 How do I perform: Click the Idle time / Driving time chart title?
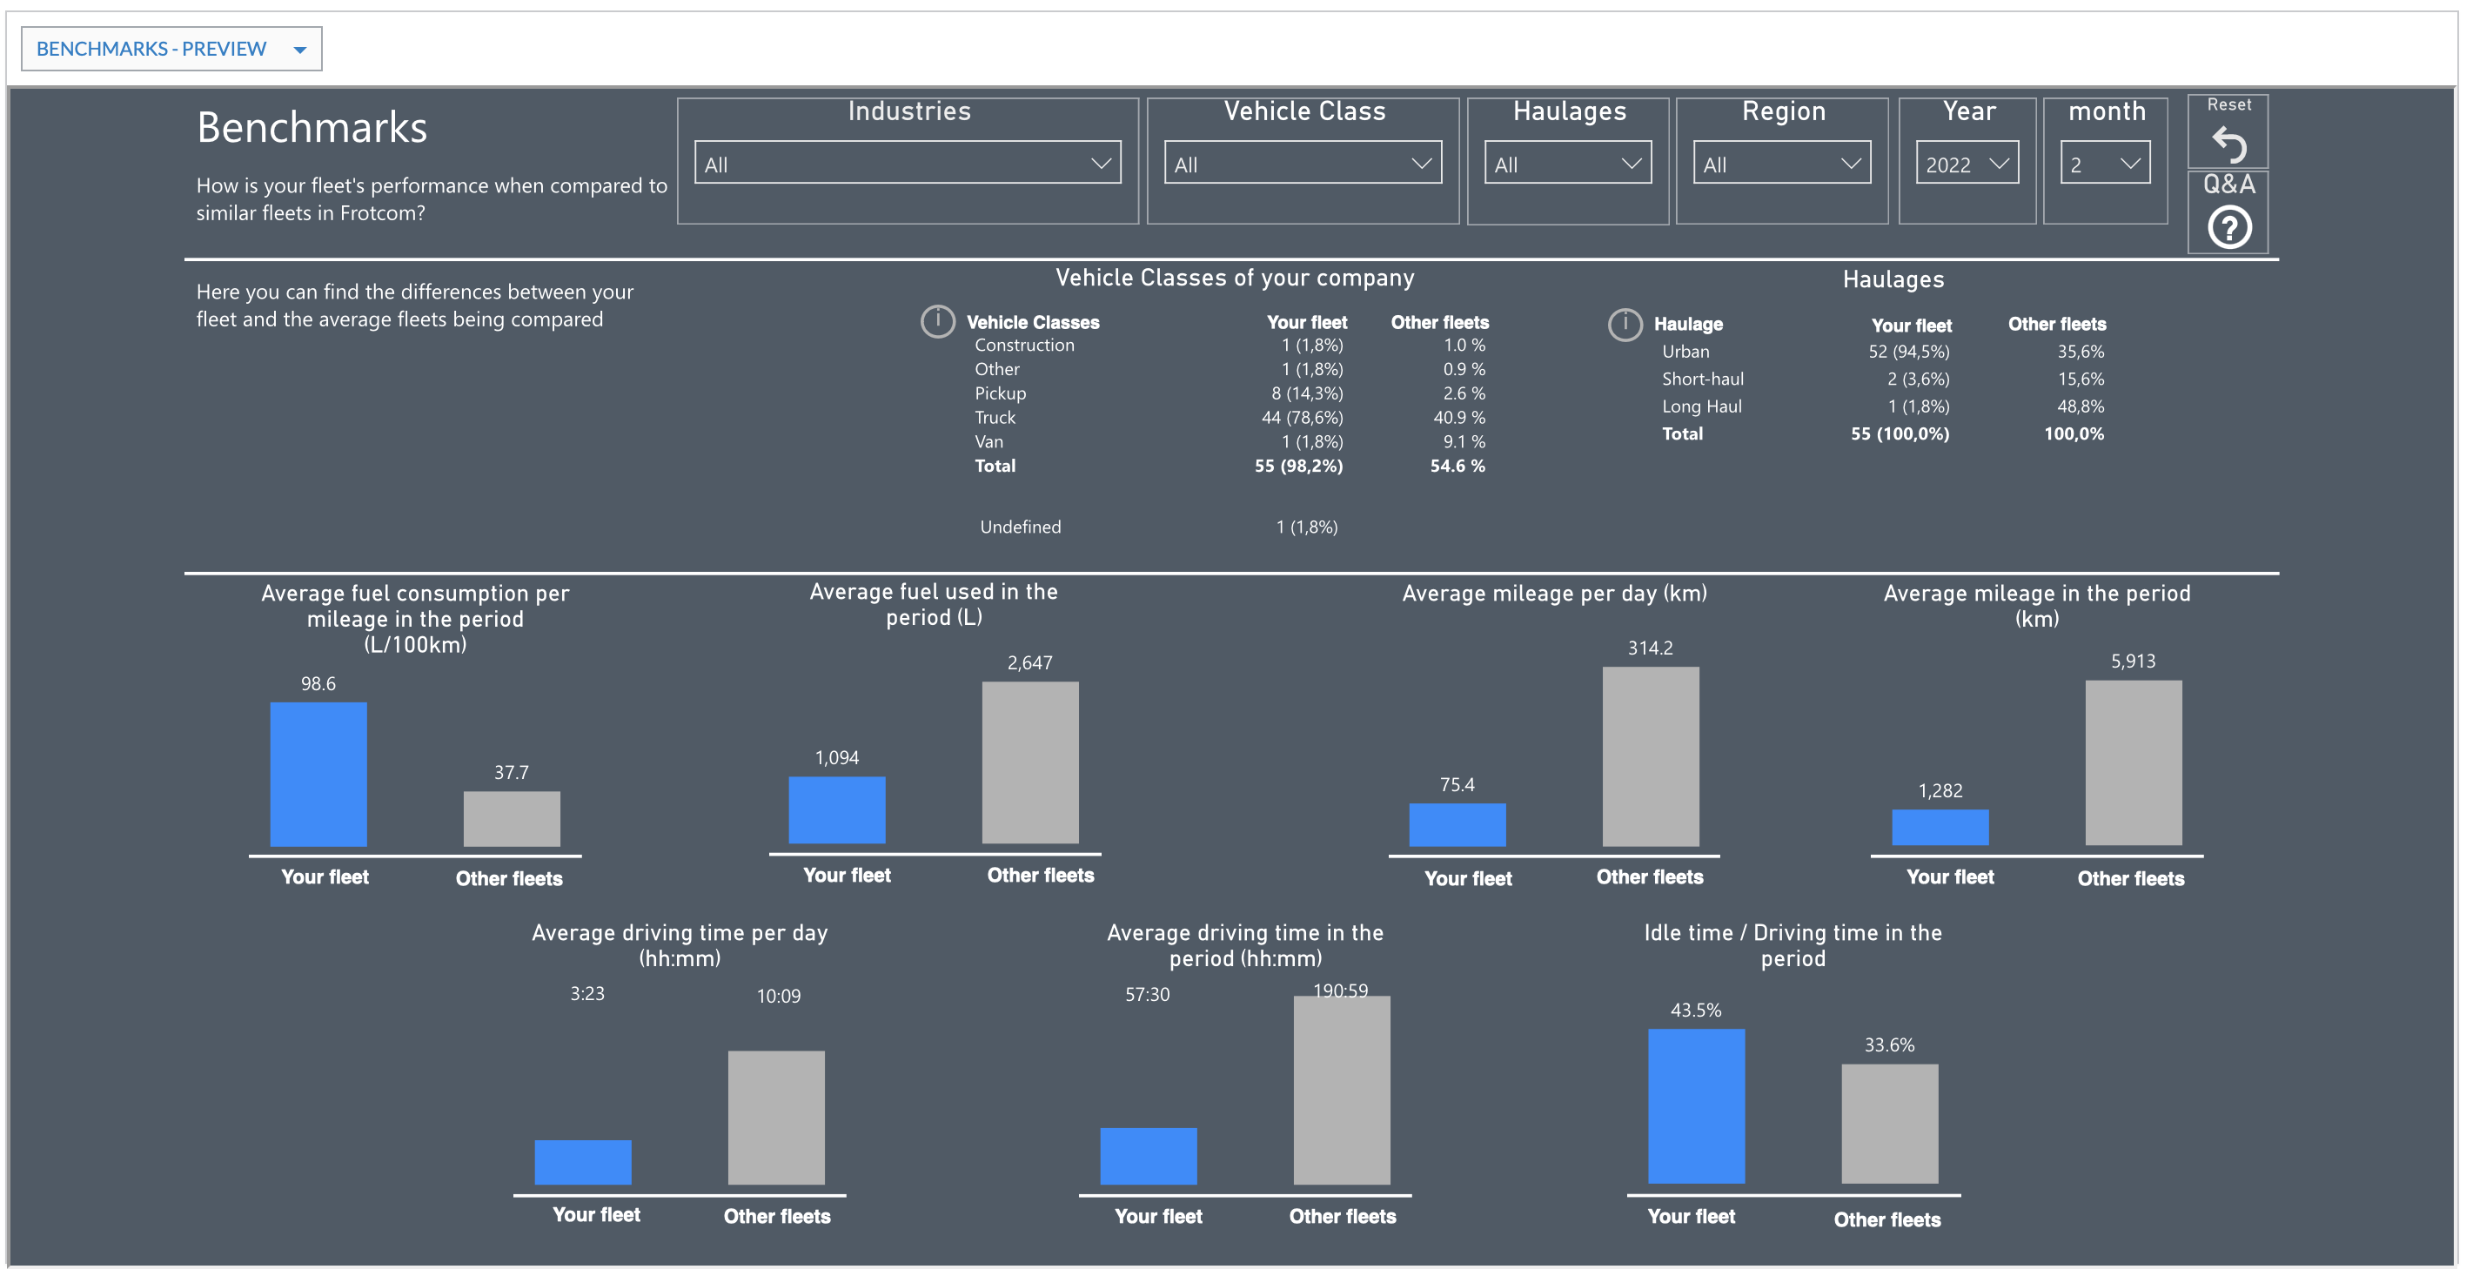pyautogui.click(x=1792, y=944)
